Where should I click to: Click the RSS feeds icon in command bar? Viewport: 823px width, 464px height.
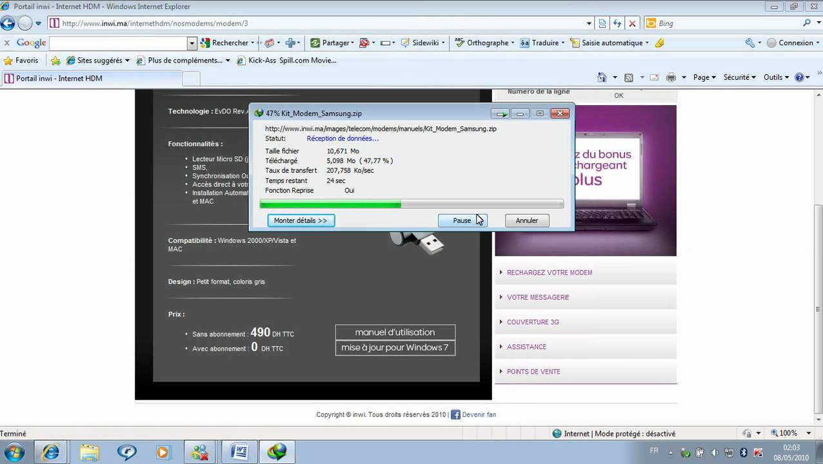coord(628,77)
